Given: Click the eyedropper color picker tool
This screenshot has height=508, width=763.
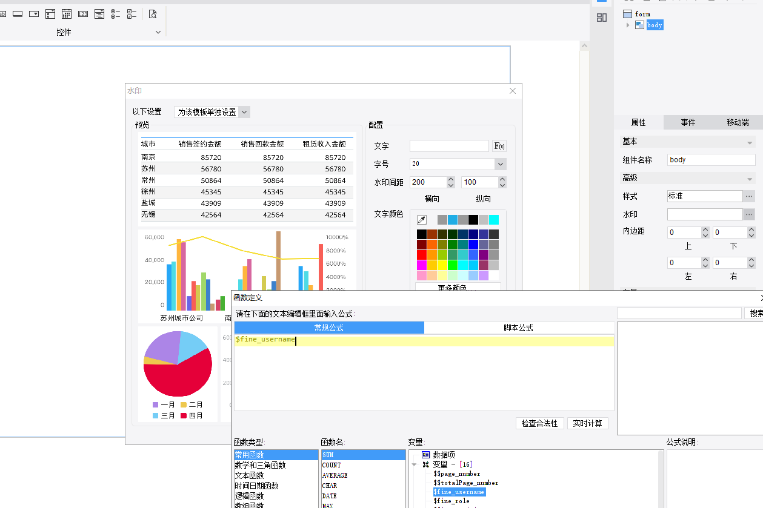Looking at the screenshot, I should pyautogui.click(x=422, y=220).
